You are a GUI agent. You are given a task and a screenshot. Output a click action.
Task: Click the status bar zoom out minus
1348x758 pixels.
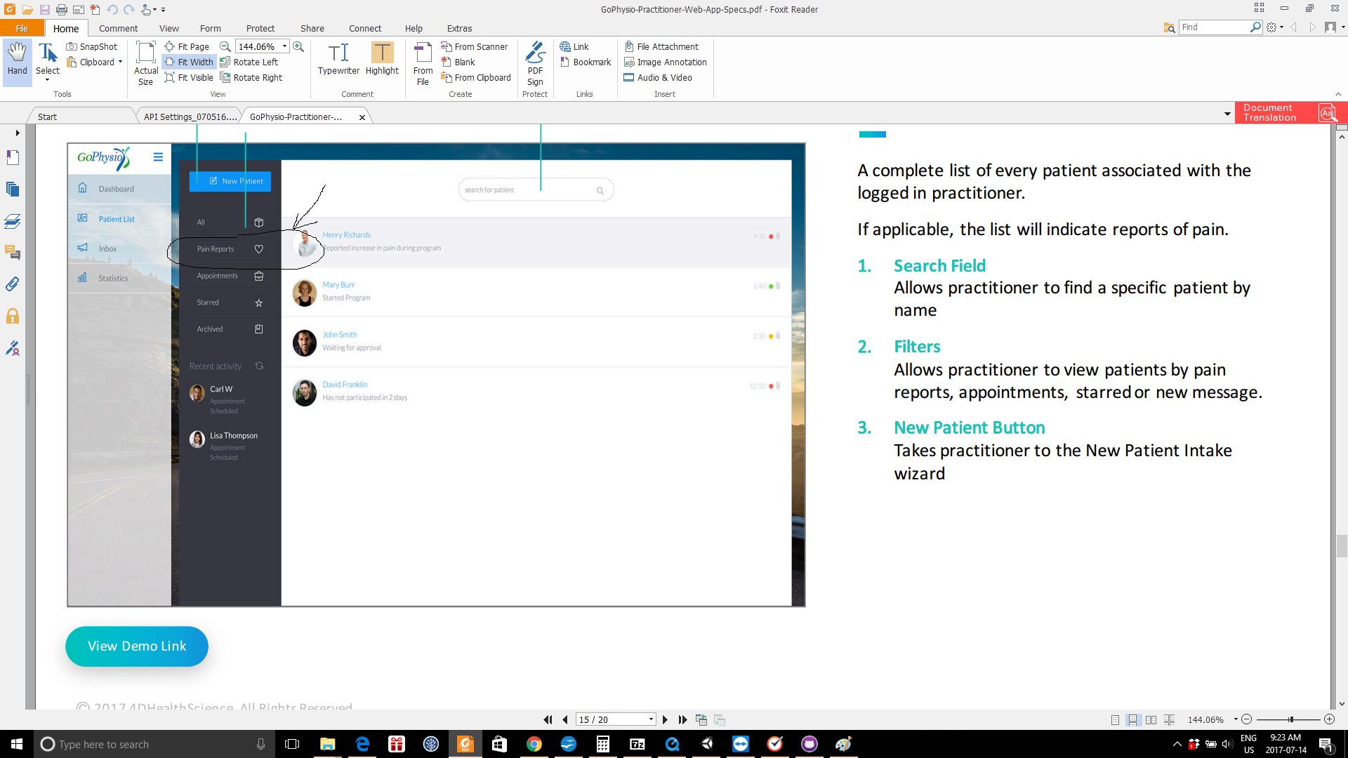point(1247,719)
